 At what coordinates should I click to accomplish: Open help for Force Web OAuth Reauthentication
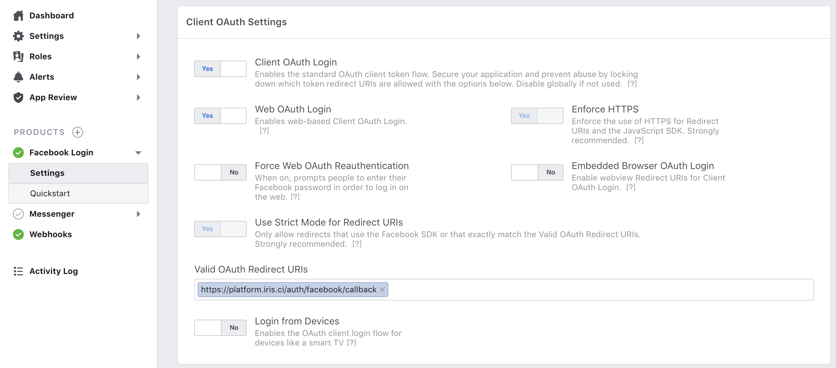[295, 197]
